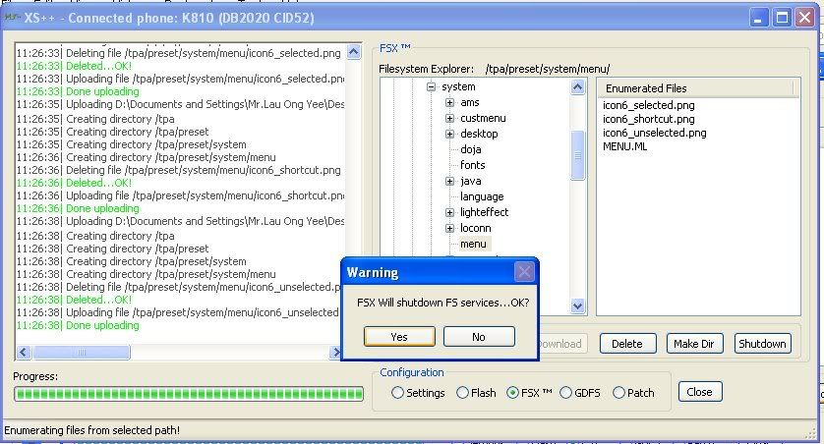Viewport: 824px width, 444px height.
Task: Select MENU.ML file in list
Action: click(x=625, y=146)
